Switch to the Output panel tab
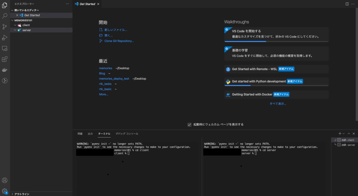 pyautogui.click(x=90, y=134)
